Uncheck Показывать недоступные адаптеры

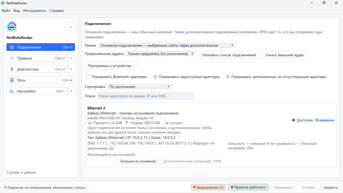coord(155,77)
